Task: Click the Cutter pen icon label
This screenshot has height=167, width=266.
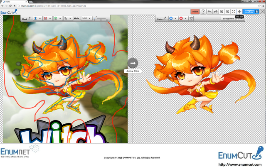Action: [162, 18]
